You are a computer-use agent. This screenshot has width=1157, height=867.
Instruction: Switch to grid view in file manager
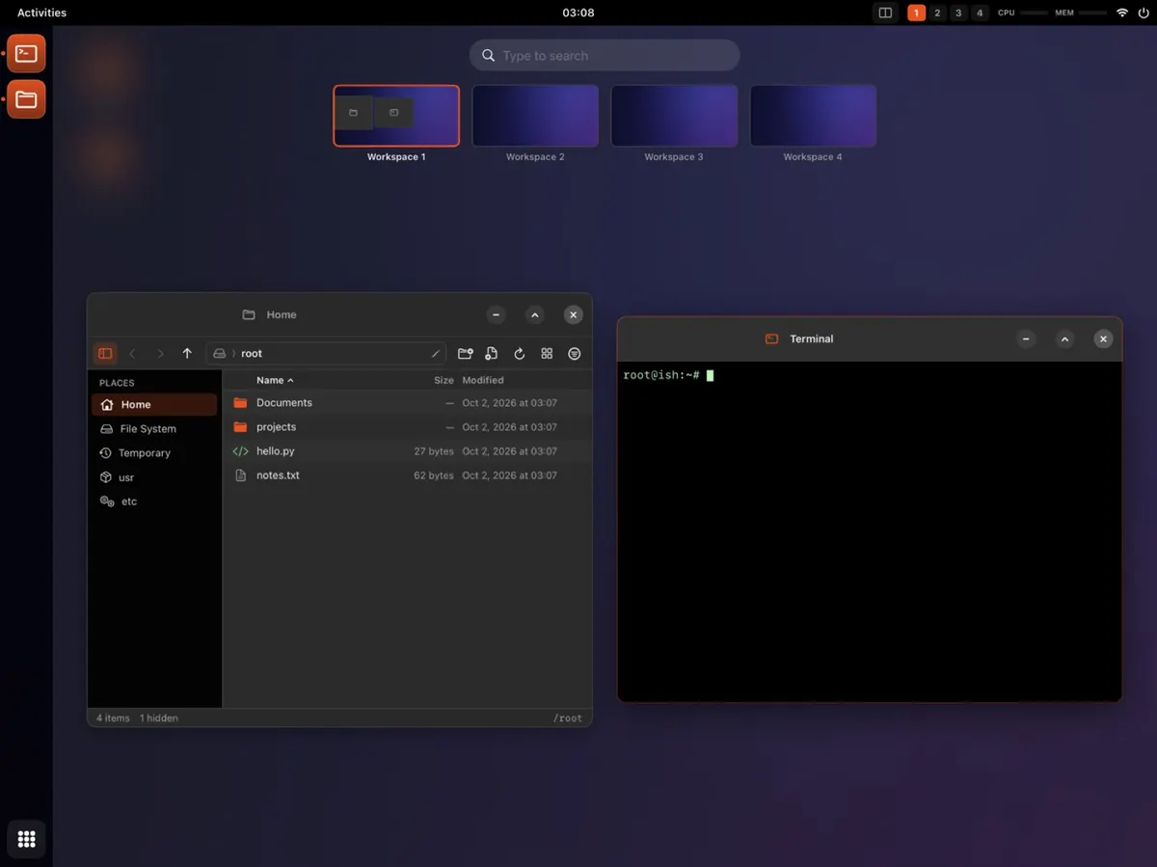tap(547, 354)
